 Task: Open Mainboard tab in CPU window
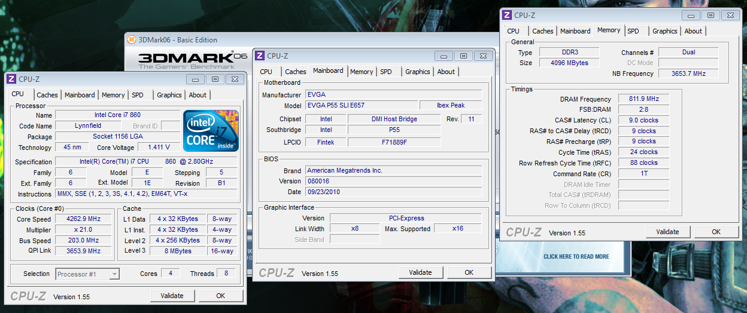click(x=80, y=95)
